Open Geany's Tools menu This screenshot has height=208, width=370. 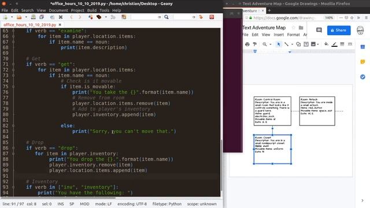(104, 10)
